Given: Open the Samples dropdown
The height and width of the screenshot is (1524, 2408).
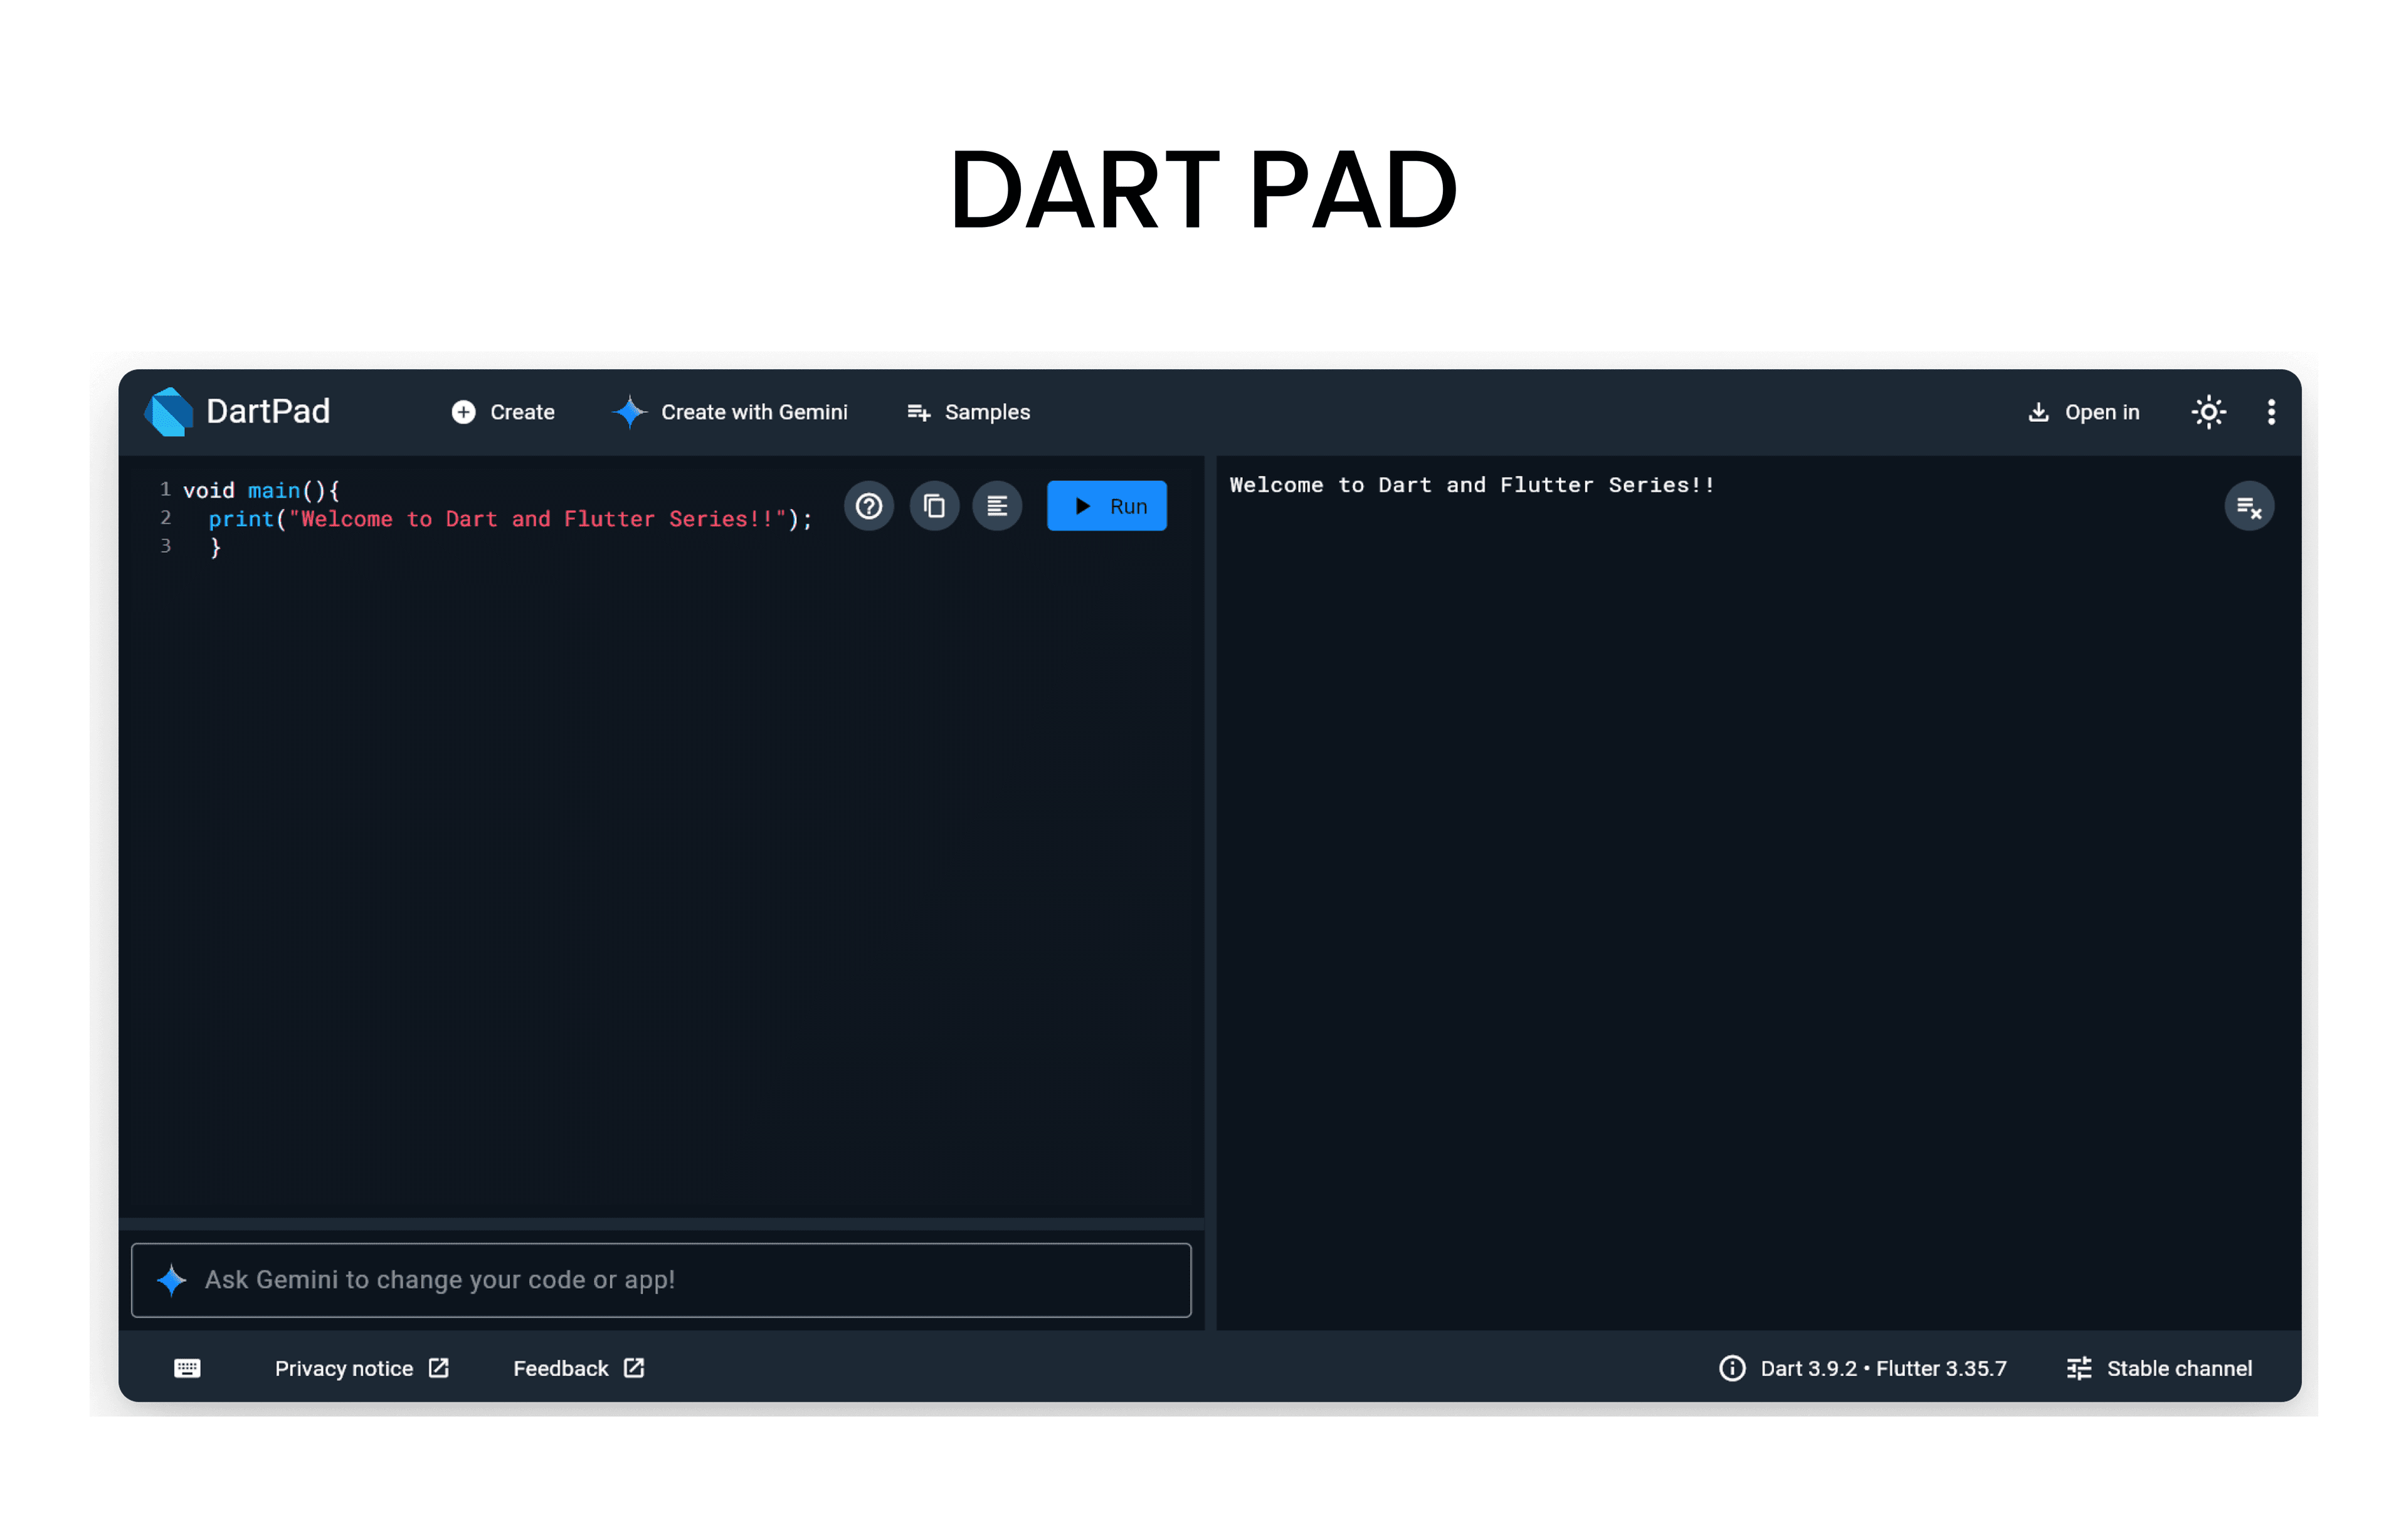Looking at the screenshot, I should (x=968, y=412).
